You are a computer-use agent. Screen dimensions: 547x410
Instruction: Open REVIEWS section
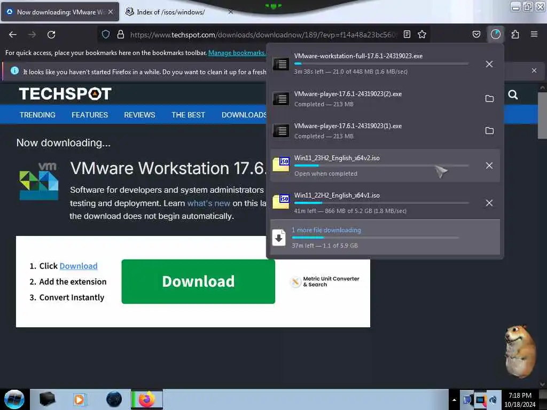tap(139, 115)
